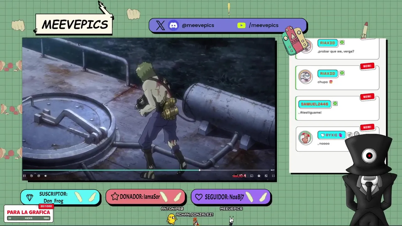Open the cast to device icon

[252, 176]
